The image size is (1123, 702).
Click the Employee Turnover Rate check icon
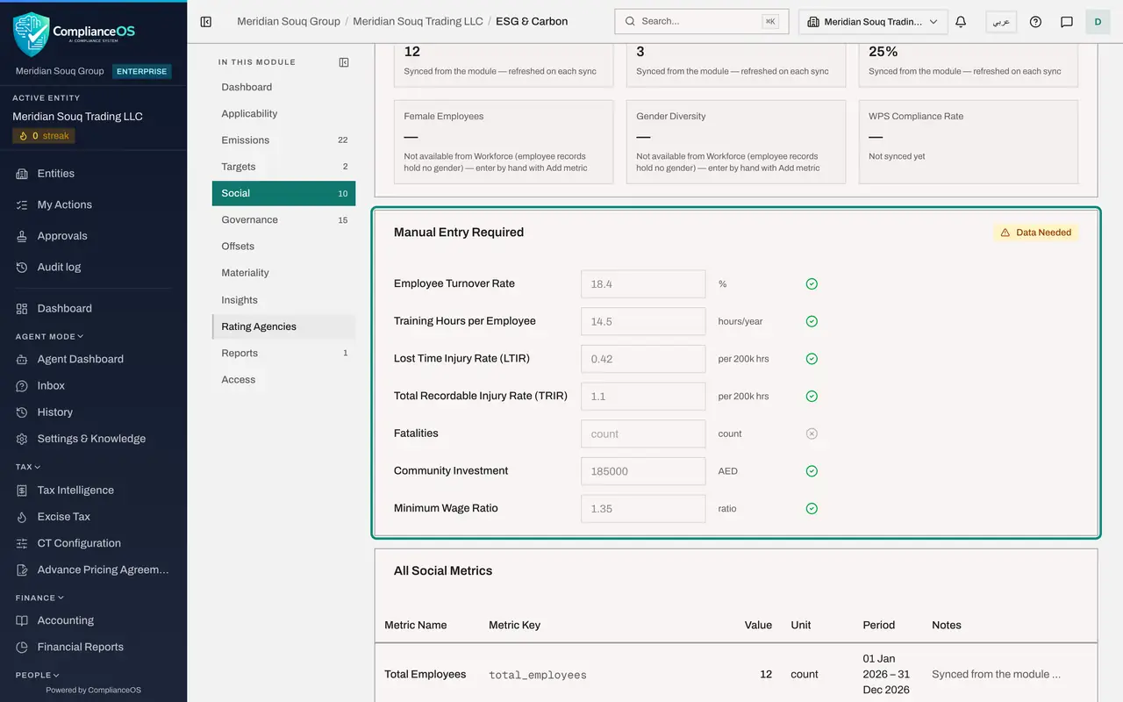pos(812,284)
